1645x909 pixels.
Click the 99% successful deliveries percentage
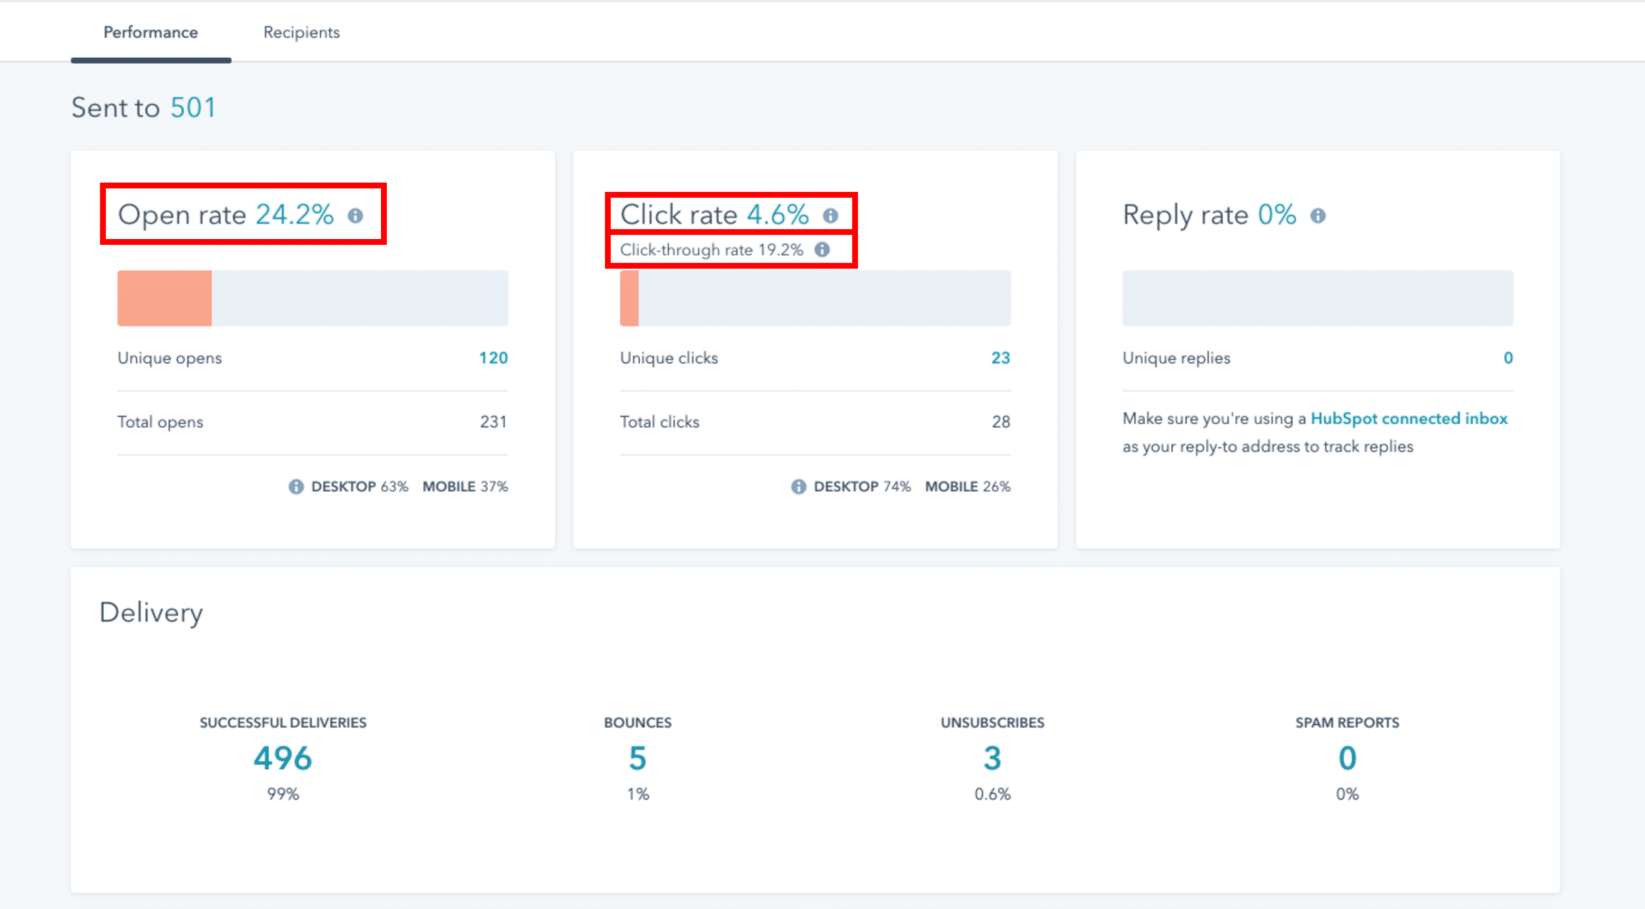click(x=283, y=794)
